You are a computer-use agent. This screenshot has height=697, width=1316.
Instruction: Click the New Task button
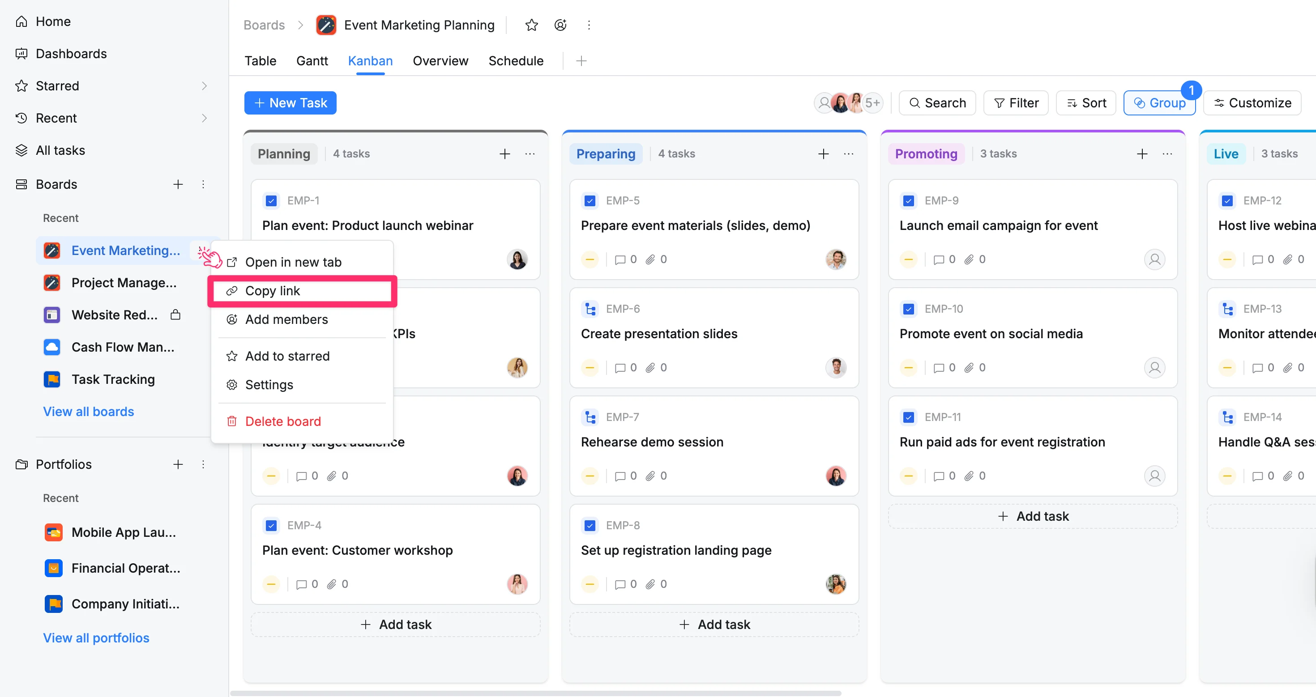point(290,103)
